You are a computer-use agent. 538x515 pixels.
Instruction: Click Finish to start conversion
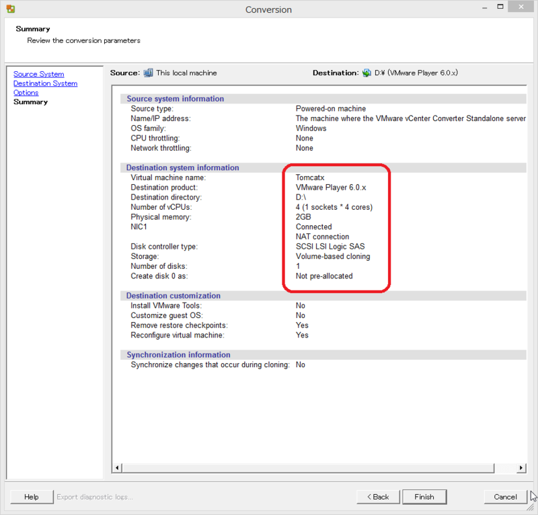[424, 497]
